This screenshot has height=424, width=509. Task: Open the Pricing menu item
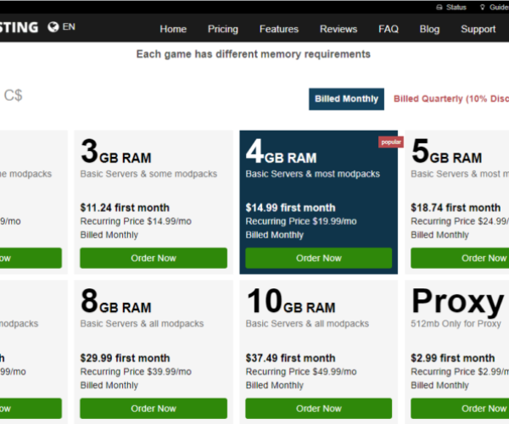pos(222,29)
